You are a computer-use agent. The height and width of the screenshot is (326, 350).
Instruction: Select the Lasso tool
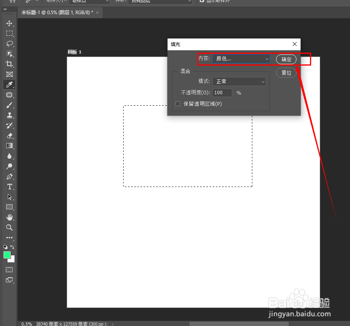click(9, 44)
